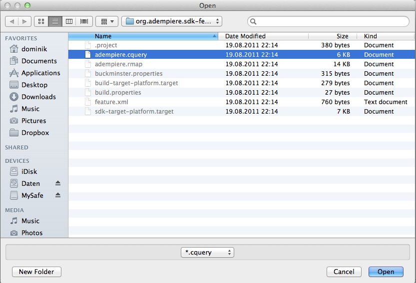Select the buckminster.properties file
The height and width of the screenshot is (283, 416).
tap(242, 74)
